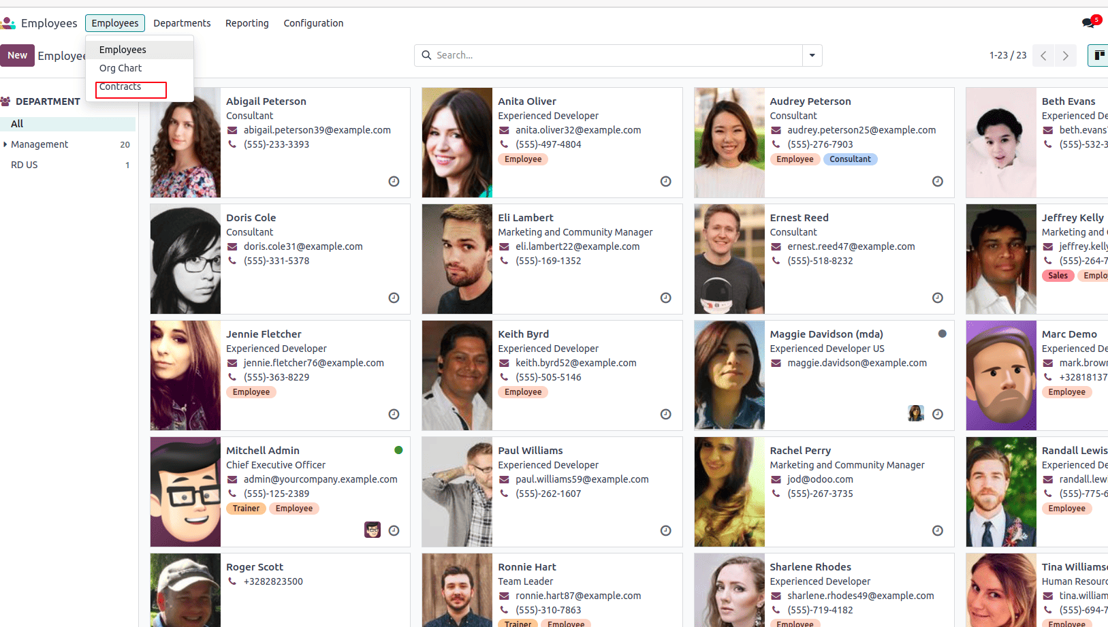Click Employee tag on Anita Oliver card
This screenshot has height=627, width=1108.
coord(523,159)
